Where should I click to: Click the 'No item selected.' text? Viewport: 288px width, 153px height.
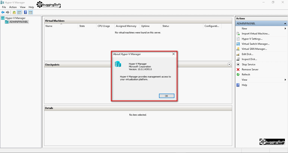138,115
